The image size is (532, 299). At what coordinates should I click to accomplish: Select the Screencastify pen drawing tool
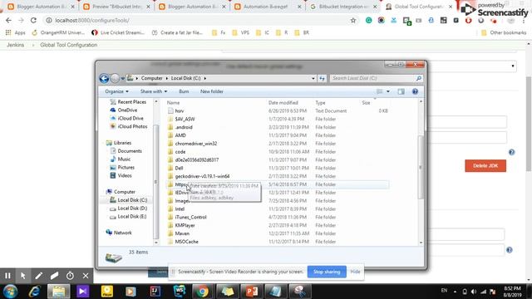coord(39,276)
